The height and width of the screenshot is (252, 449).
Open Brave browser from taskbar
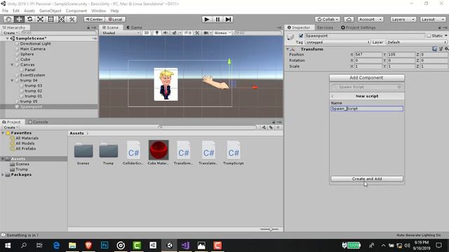(x=88, y=245)
